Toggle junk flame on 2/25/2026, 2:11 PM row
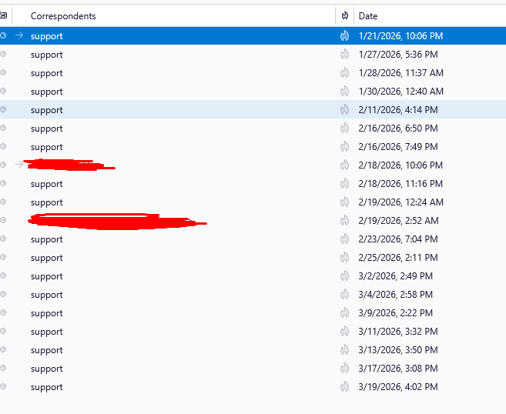 pos(344,258)
